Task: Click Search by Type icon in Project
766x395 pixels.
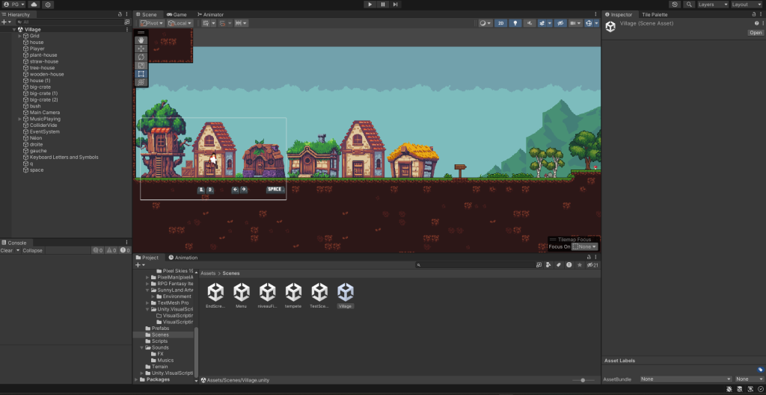Action: coord(548,265)
